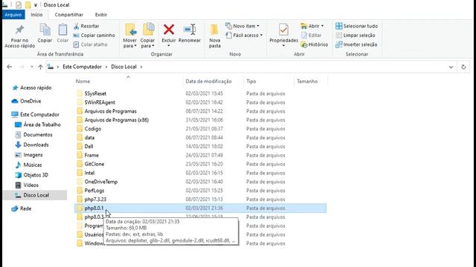The height and width of the screenshot is (267, 476).
Task: Open Área de Trabalho in sidebar
Action: coord(38,125)
